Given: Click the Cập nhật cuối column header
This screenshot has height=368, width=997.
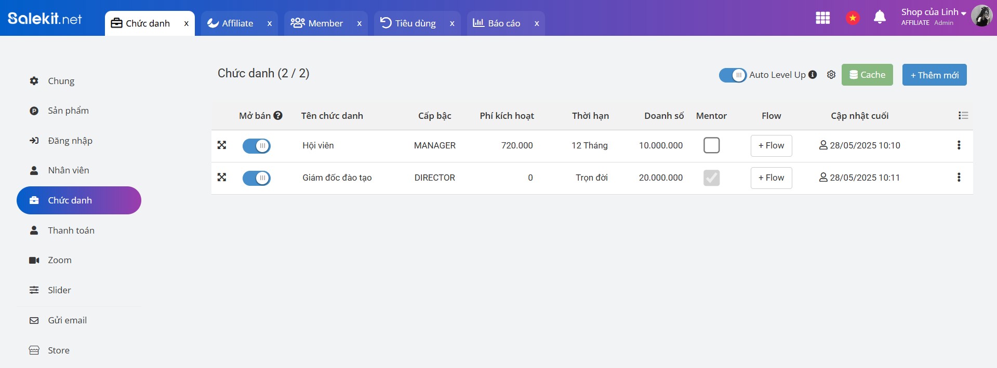Looking at the screenshot, I should point(860,116).
